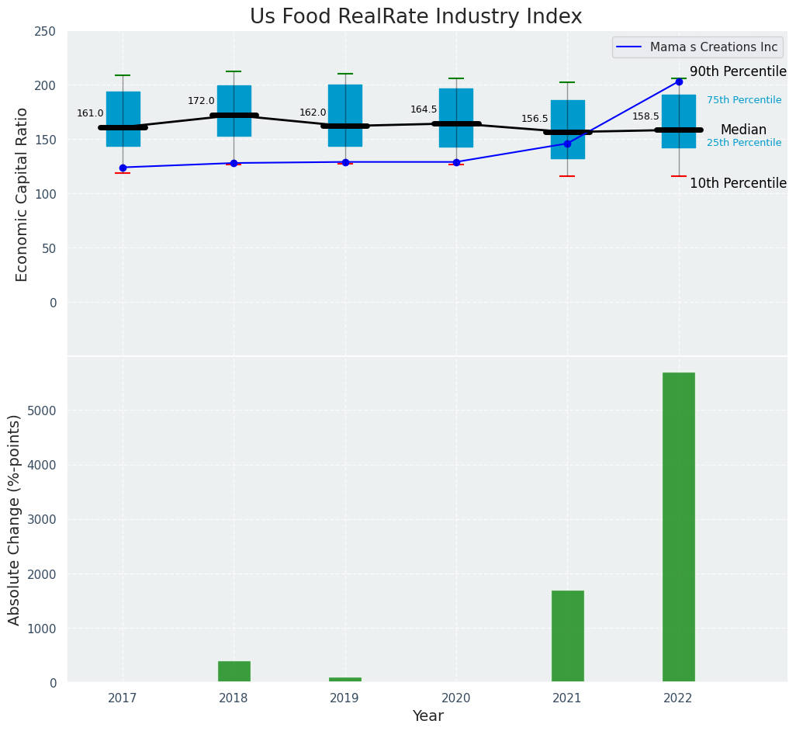Click the 2020 x-axis tick label
This screenshot has width=796, height=731.
[x=456, y=698]
